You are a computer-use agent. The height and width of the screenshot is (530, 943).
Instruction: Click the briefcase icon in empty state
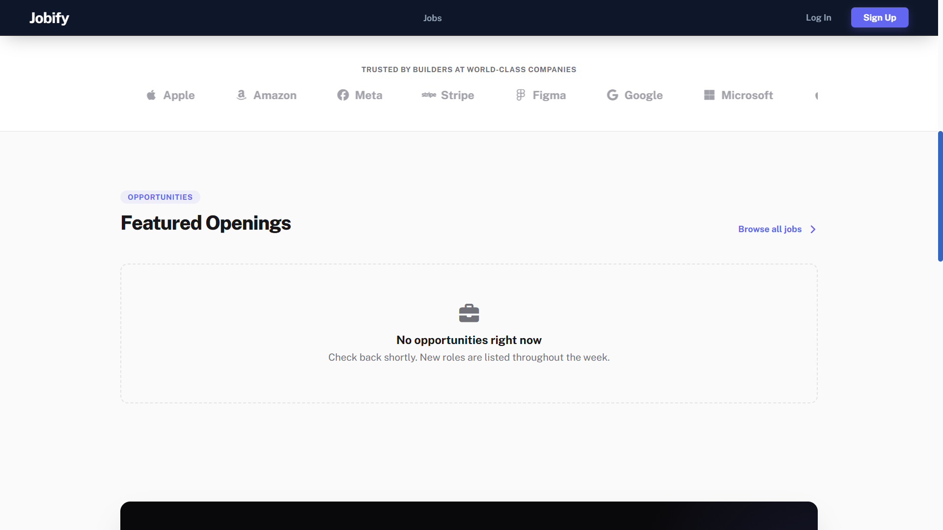tap(469, 313)
